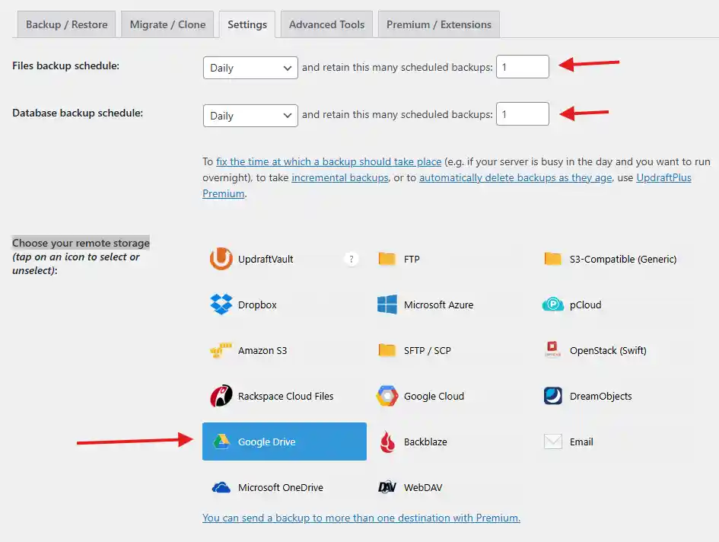This screenshot has width=719, height=542.
Task: Click the Database backup schedule label
Action: 78,113
